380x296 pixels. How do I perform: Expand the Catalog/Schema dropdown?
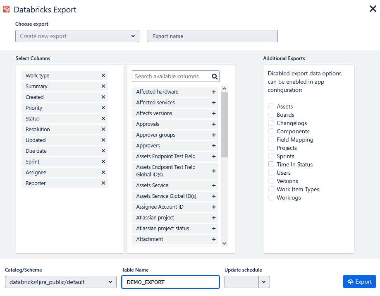coord(60,282)
